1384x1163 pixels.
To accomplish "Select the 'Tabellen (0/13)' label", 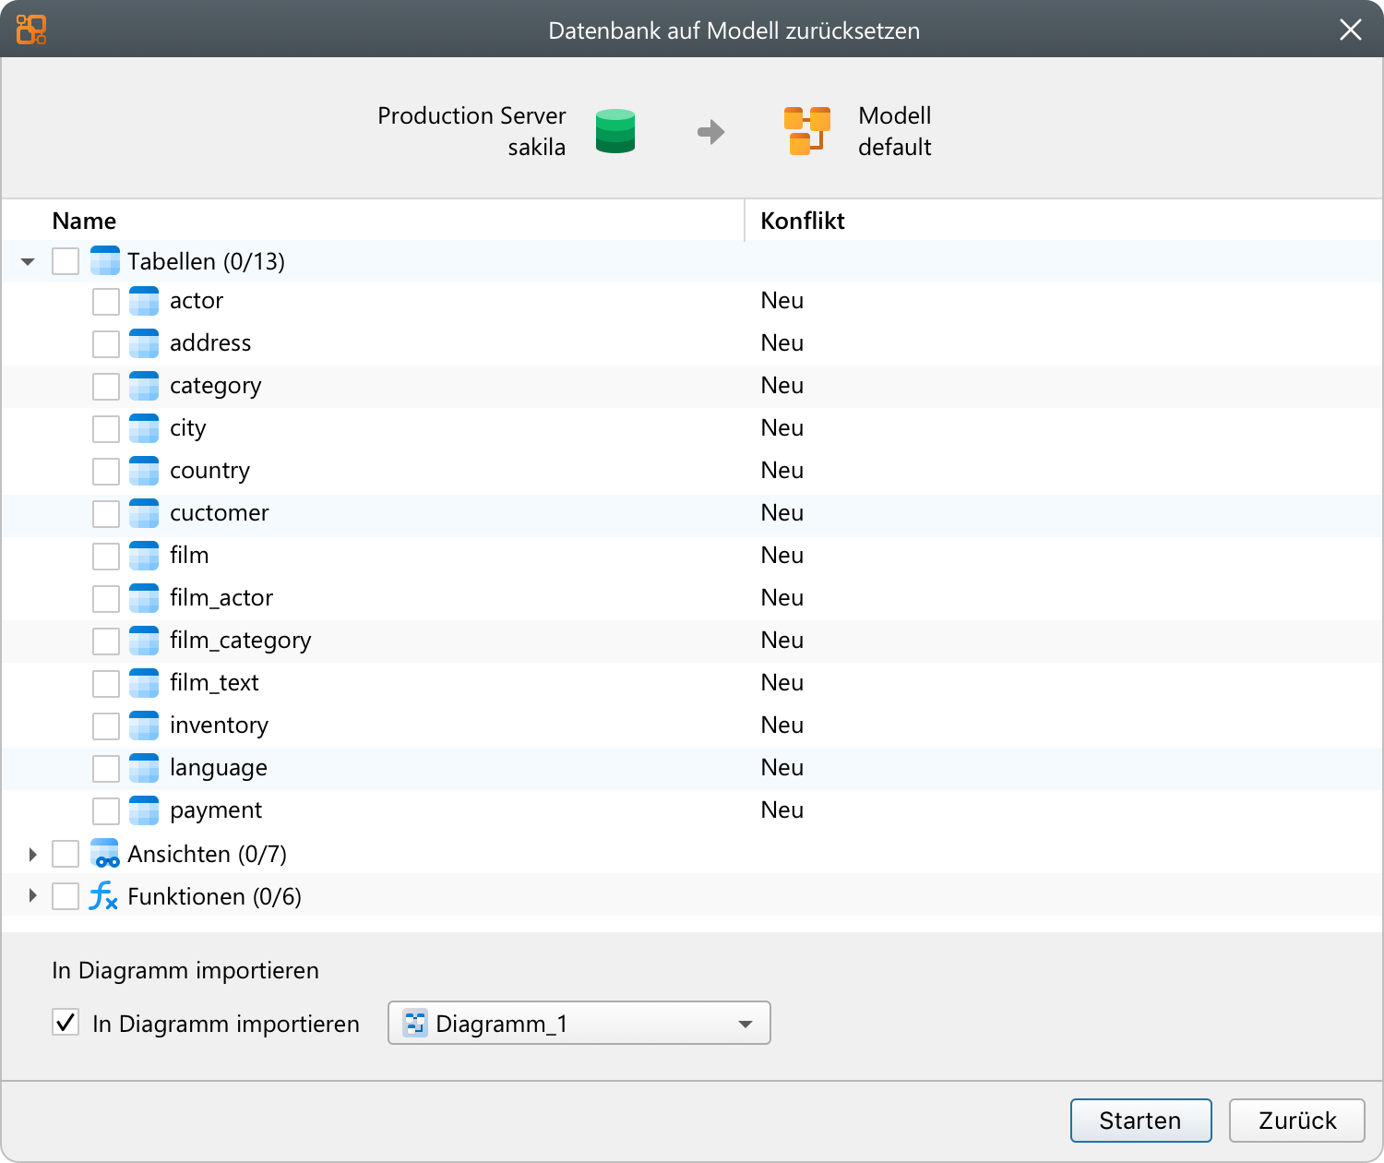I will pos(206,261).
